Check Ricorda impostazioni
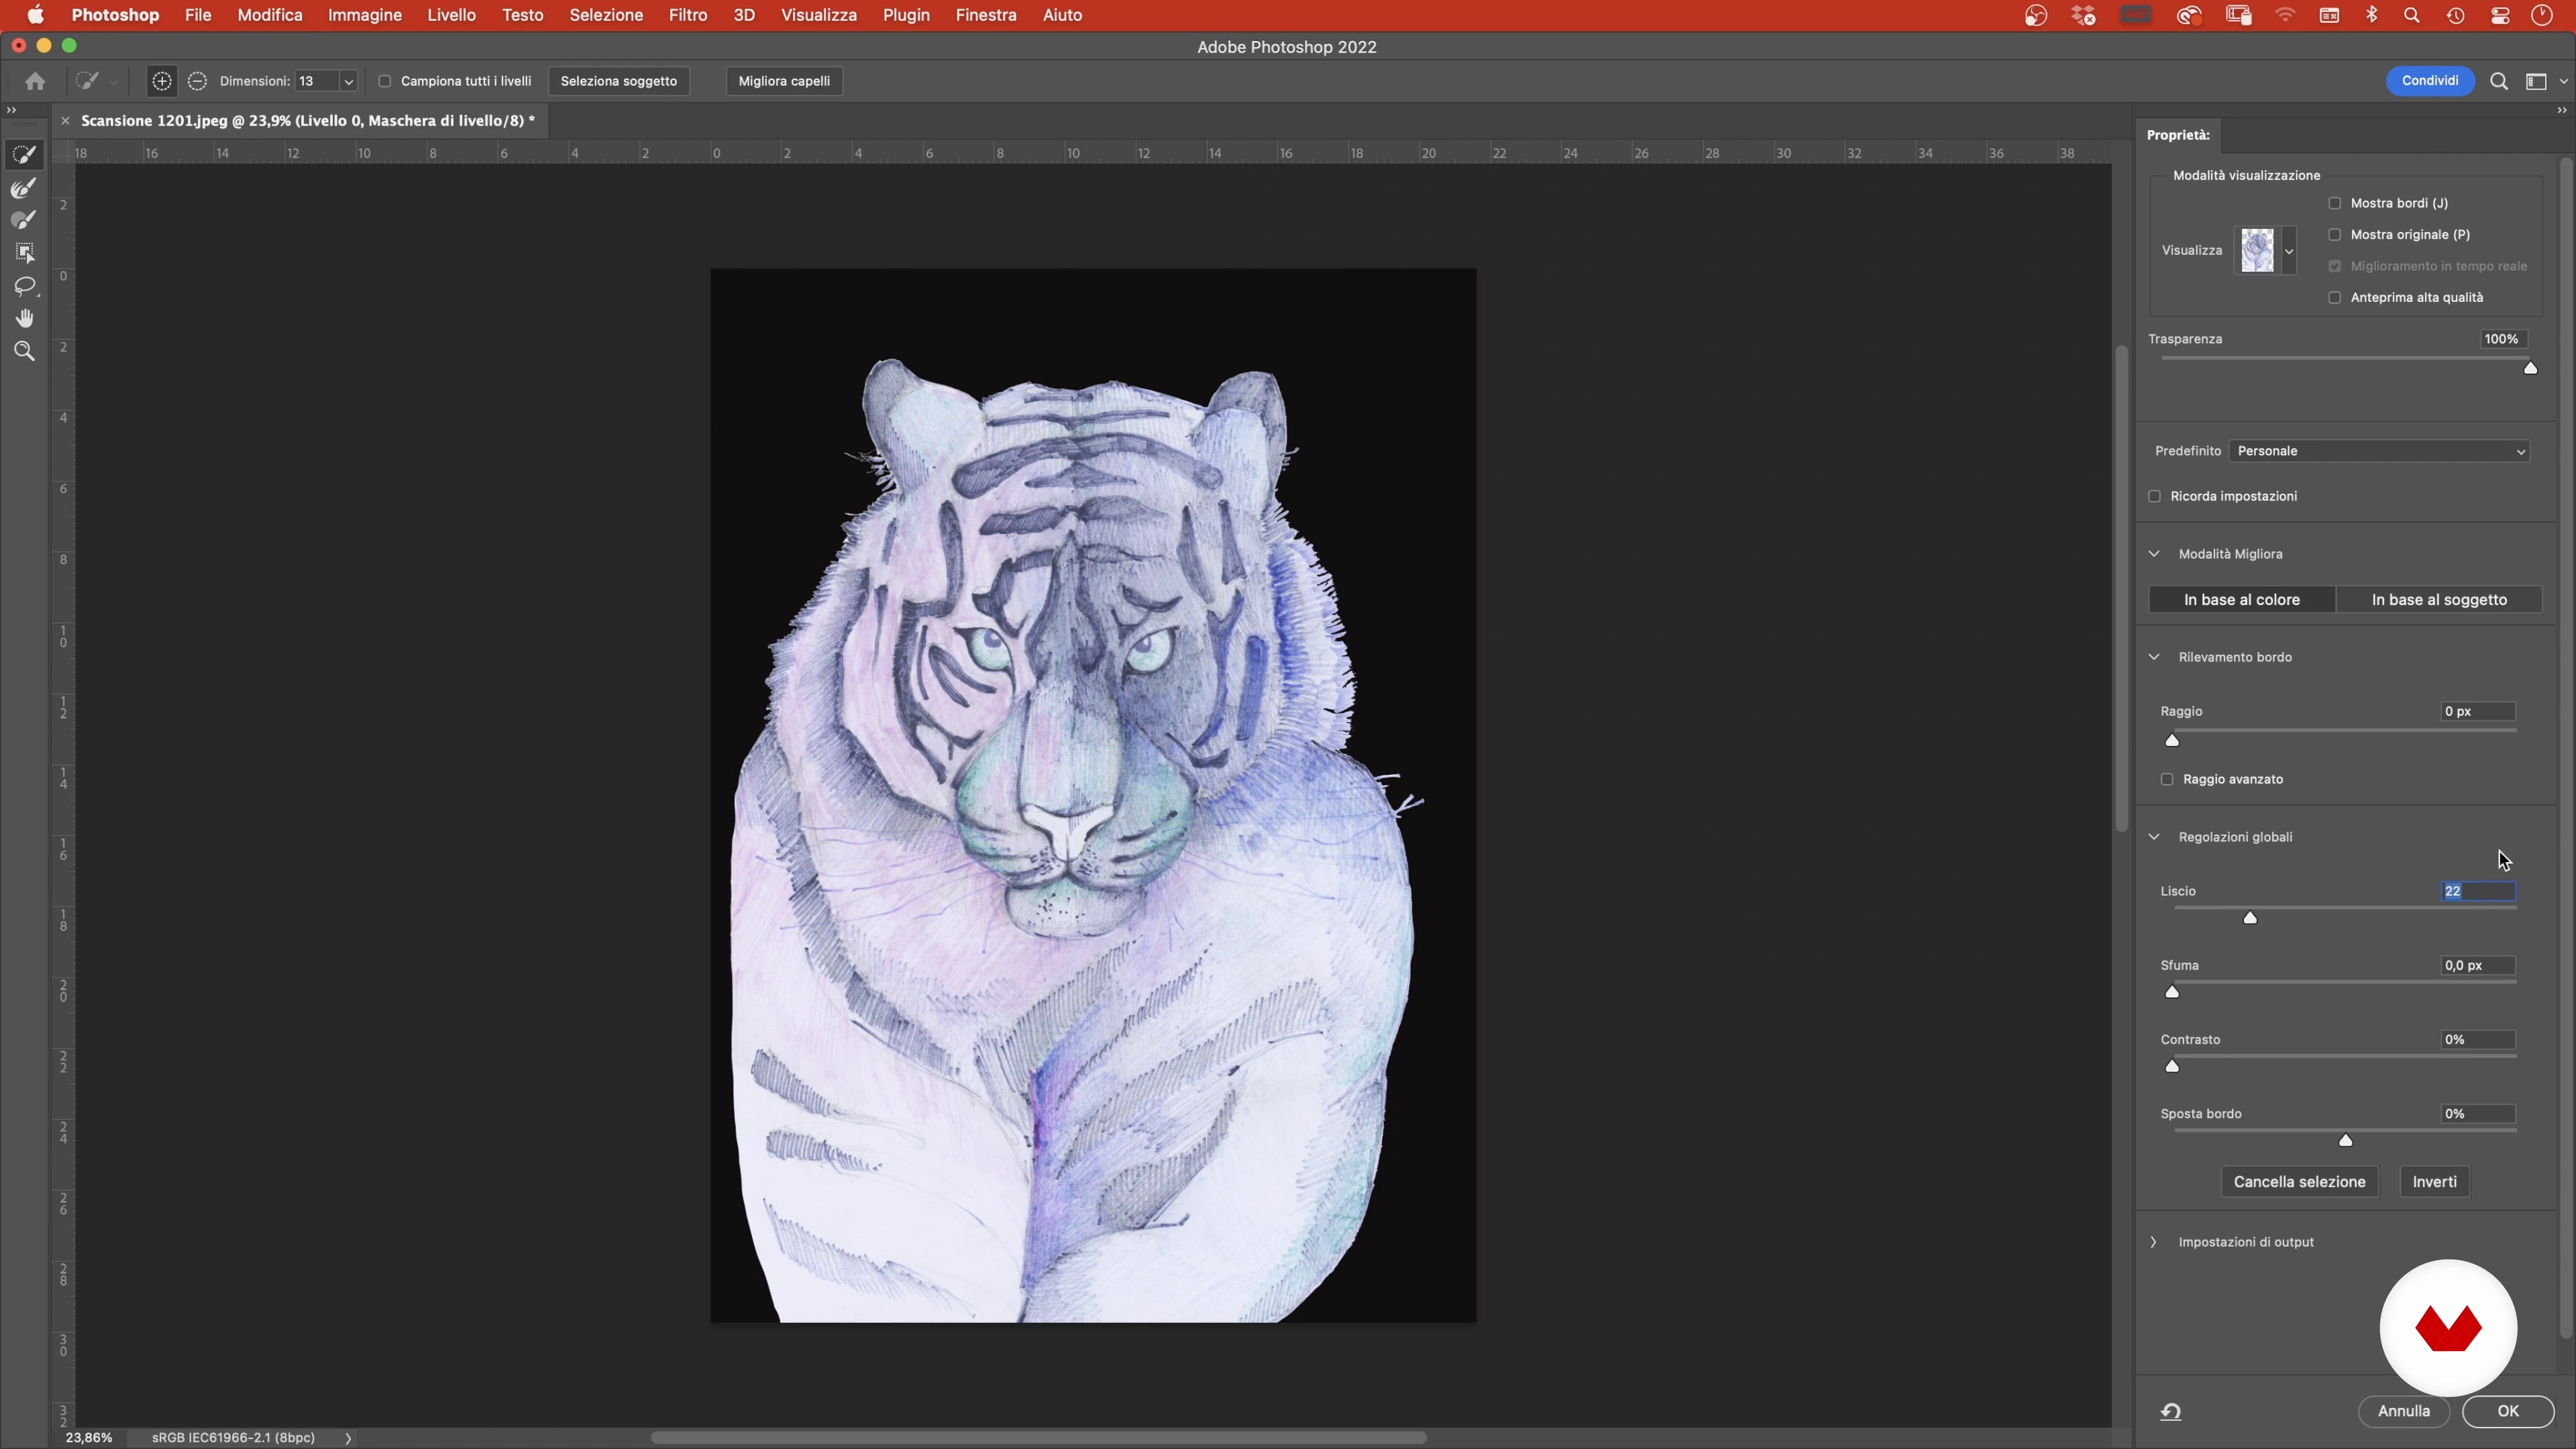Viewport: 2576px width, 1449px height. [x=2155, y=497]
